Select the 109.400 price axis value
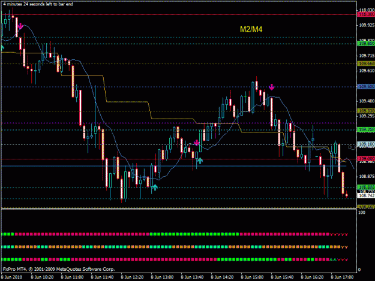 click(x=367, y=101)
